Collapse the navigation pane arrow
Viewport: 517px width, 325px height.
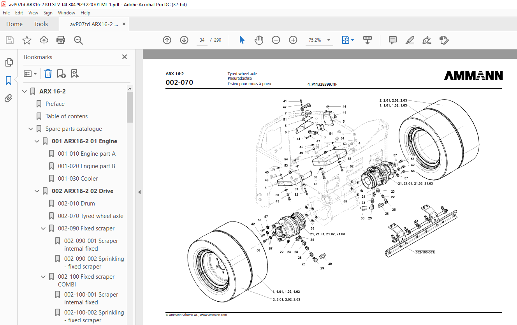pos(139,192)
